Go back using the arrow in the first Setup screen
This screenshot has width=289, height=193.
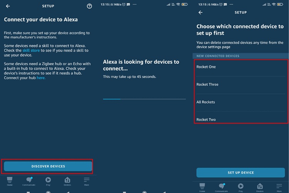pos(8,6)
